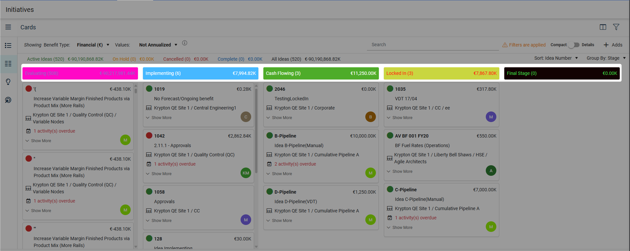Screen dimensions: 630x251
Task: Click the info icon beside Not Annualized
Action: click(185, 43)
